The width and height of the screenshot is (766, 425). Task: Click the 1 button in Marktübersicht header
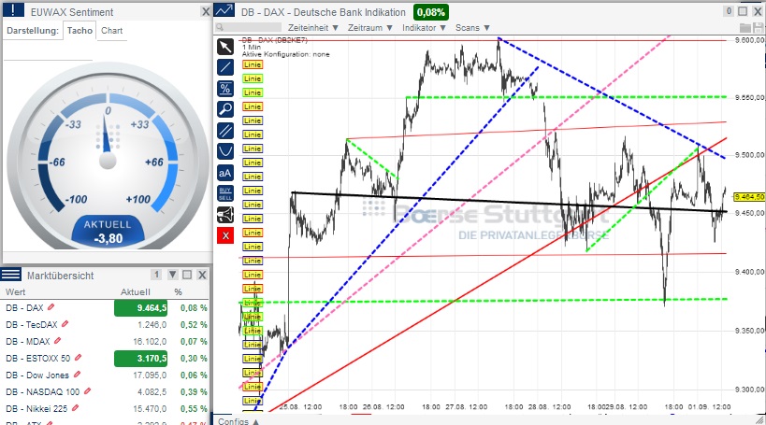156,275
